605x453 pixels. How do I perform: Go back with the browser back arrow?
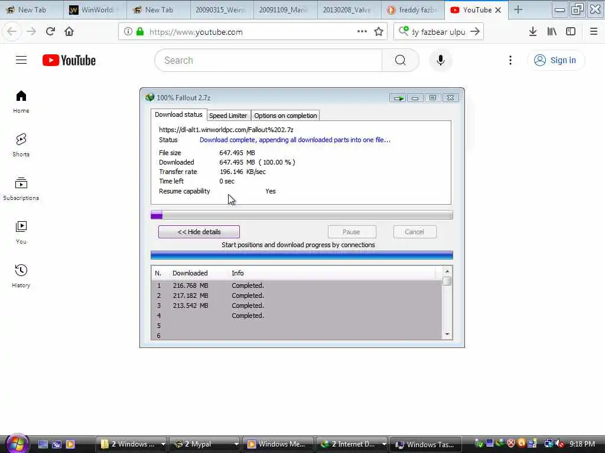click(12, 32)
